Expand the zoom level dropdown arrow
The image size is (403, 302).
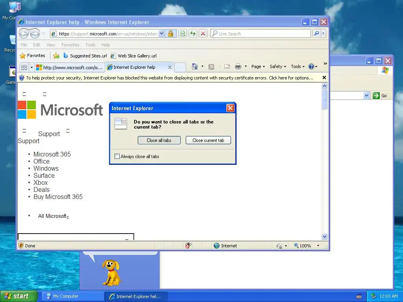click(x=318, y=246)
